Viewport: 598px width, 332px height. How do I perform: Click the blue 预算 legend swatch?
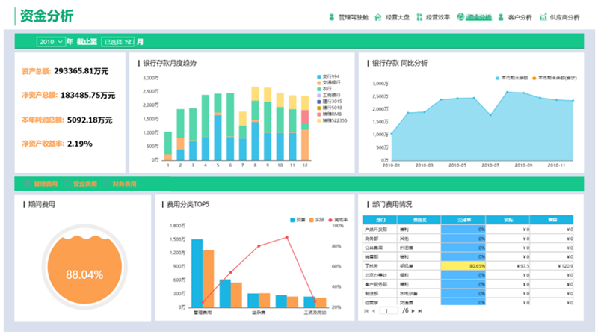[293, 220]
